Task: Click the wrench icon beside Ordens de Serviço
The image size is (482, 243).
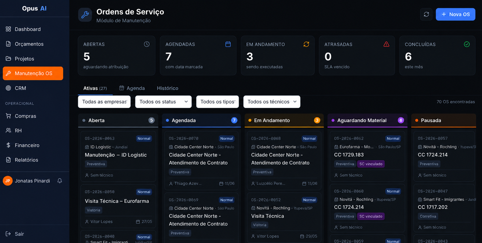Action: click(85, 15)
